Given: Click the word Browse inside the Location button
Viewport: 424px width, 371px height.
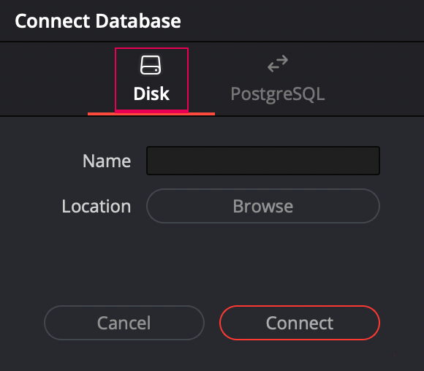Looking at the screenshot, I should [x=263, y=207].
